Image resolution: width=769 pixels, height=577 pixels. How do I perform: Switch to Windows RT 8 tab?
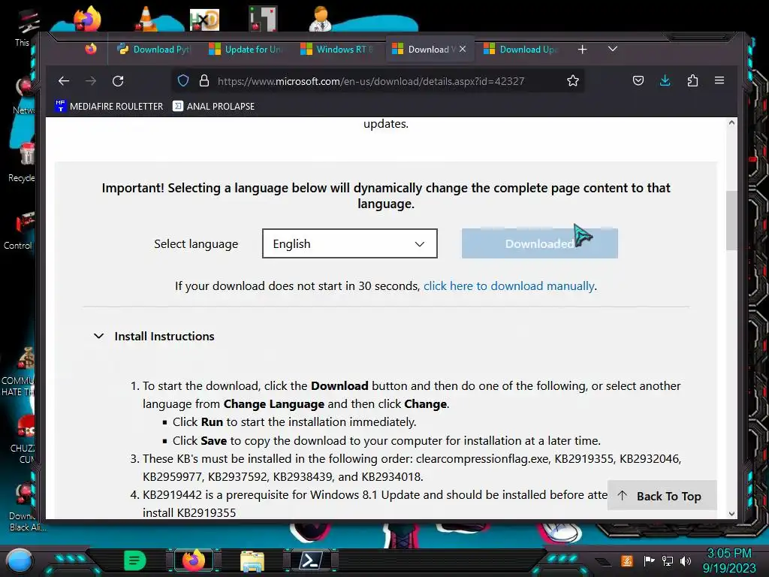point(337,50)
